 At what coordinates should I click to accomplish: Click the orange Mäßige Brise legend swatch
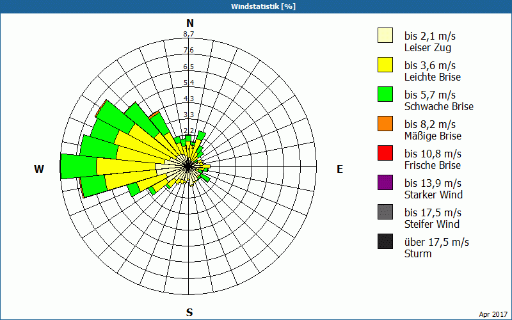coord(385,124)
